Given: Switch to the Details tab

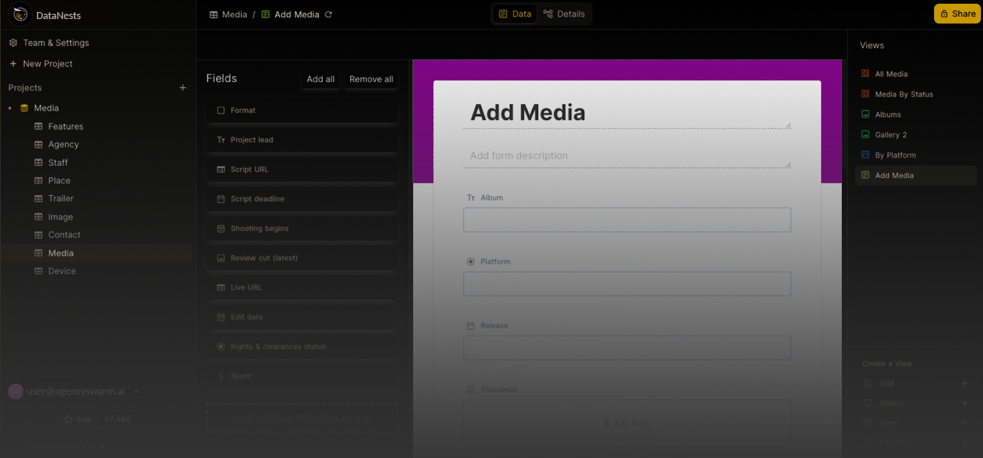Looking at the screenshot, I should (564, 14).
